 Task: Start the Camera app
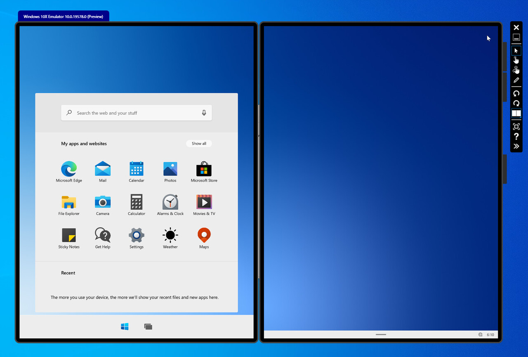click(x=103, y=205)
